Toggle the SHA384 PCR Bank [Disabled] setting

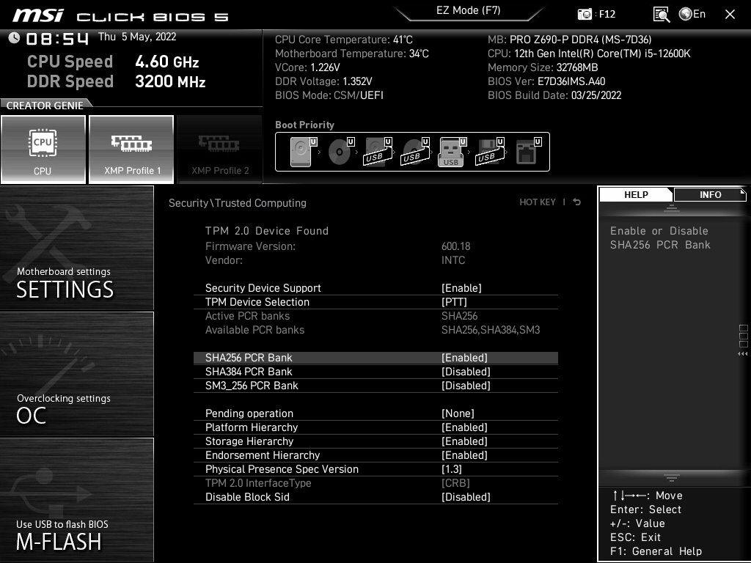(375, 372)
